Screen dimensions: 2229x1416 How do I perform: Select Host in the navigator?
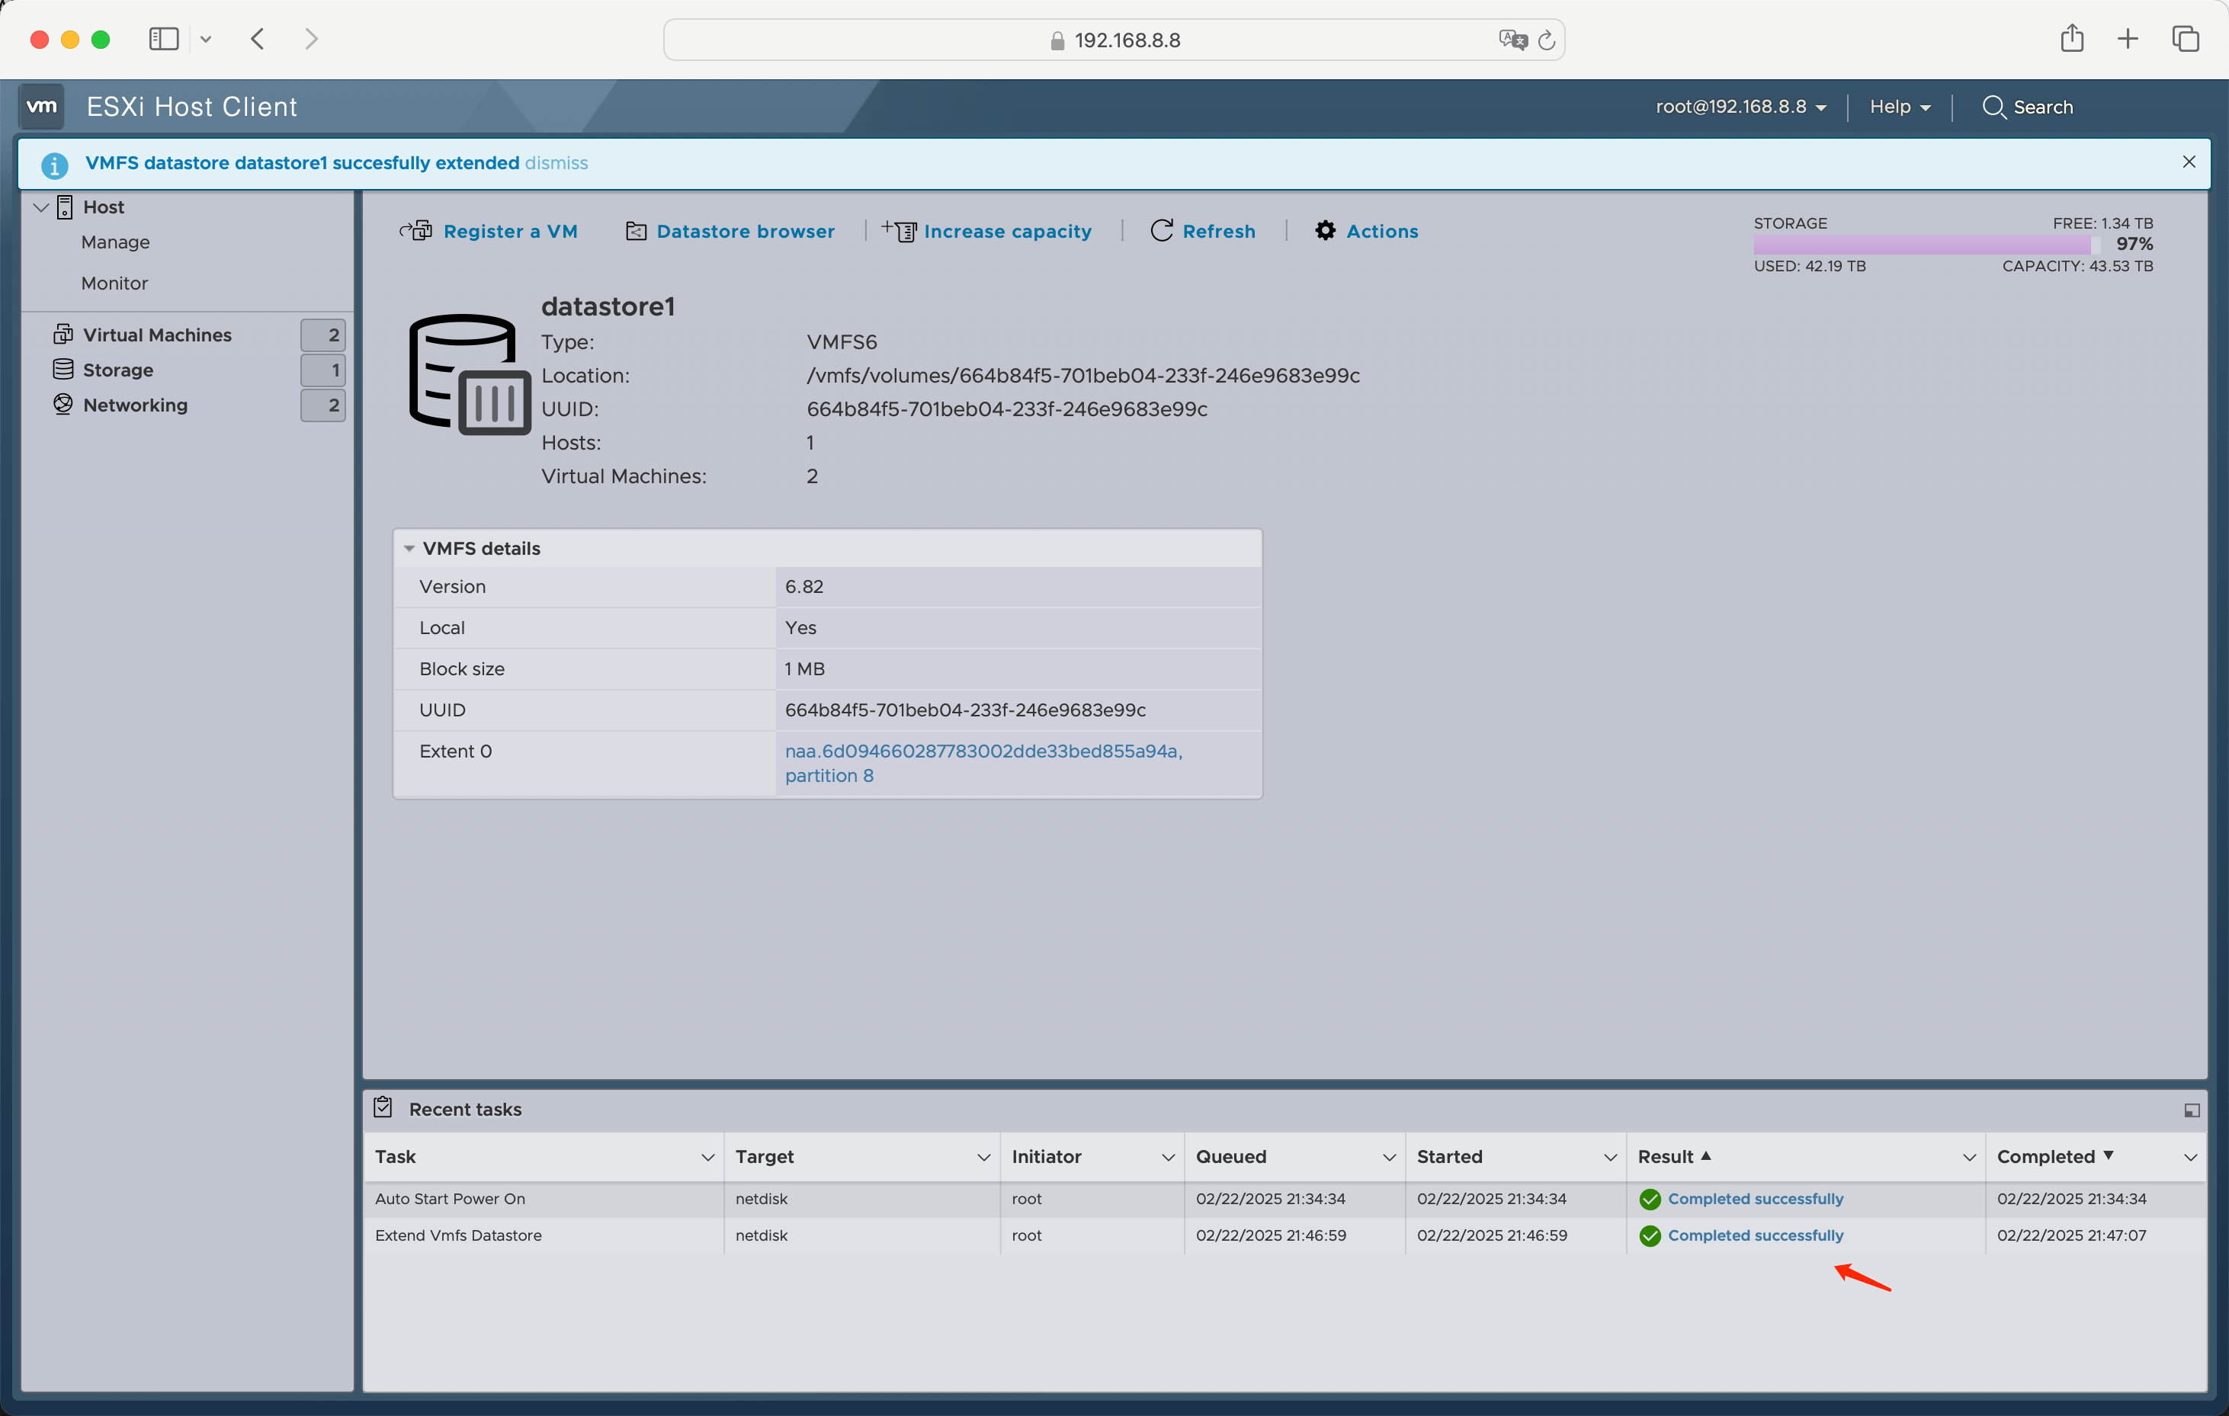point(103,207)
